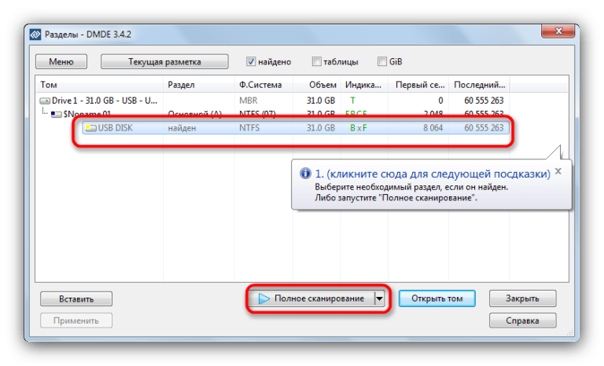Click the blue info icon in hint balloon
This screenshot has width=604, height=366.
305,174
